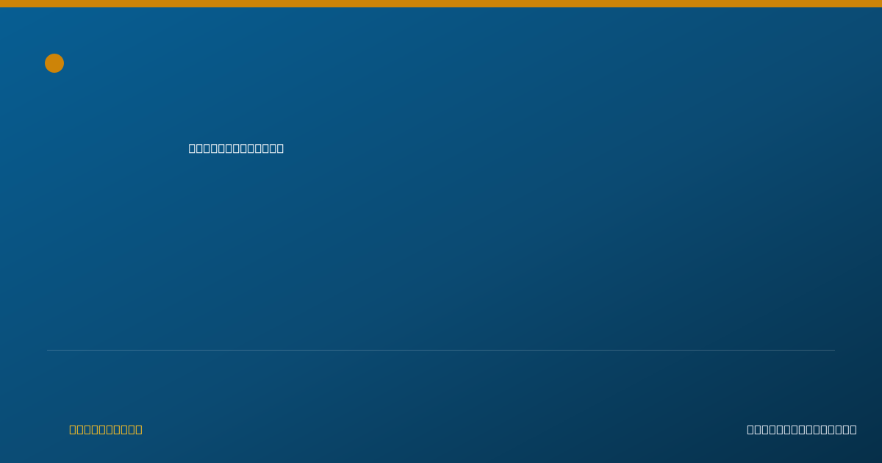Screen dimensions: 882x463
Task: Click the white unreadable text line in the middle
Action: tap(236, 148)
